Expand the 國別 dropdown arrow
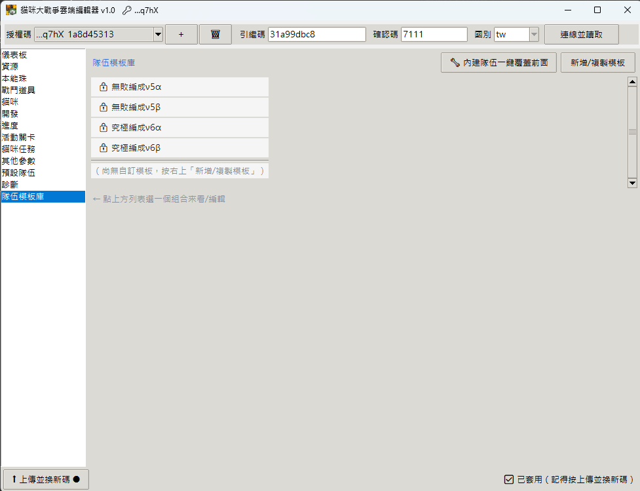640x491 pixels. pos(534,34)
